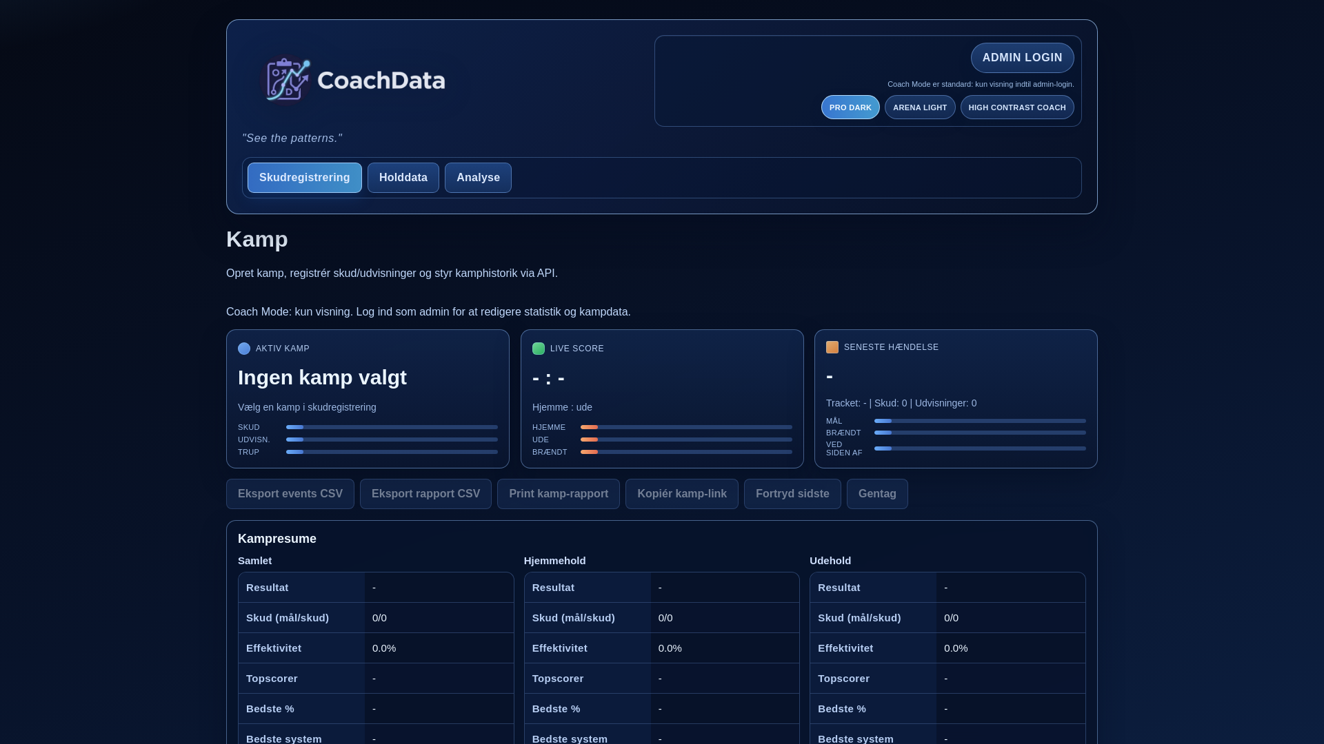
Task: Click Skud value 0/0 in Udehold table
Action: tap(951, 618)
